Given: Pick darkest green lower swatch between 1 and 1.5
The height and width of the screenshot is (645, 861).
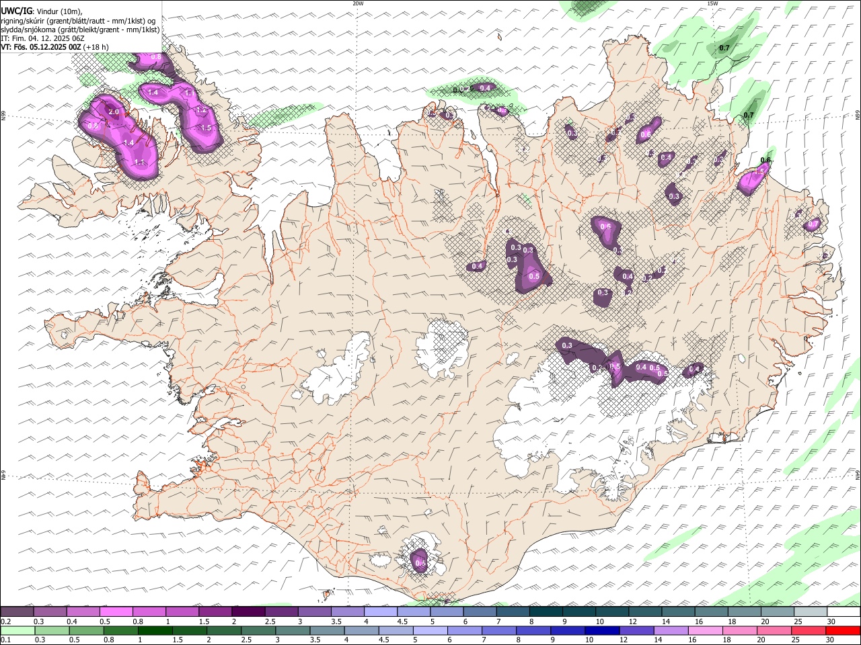Looking at the screenshot, I should point(155,630).
